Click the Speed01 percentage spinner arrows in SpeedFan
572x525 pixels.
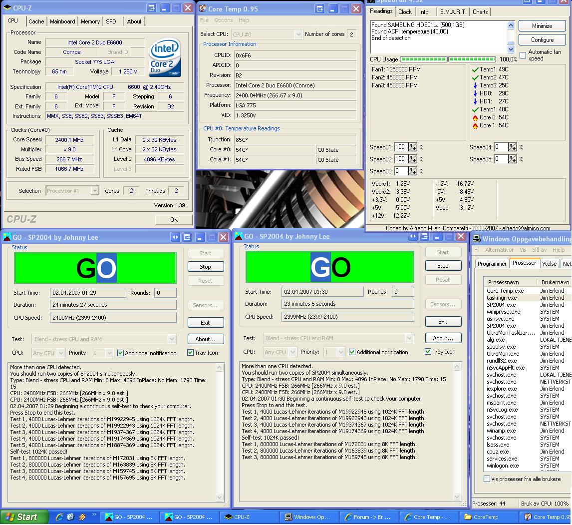coord(413,147)
